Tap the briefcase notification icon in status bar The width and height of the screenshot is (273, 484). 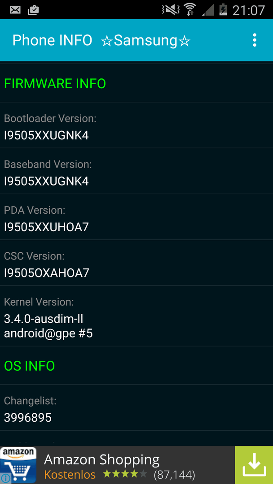33,10
